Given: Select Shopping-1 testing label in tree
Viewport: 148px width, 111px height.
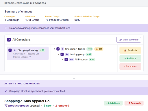Looking at the screenshot, I should [x=75, y=49].
